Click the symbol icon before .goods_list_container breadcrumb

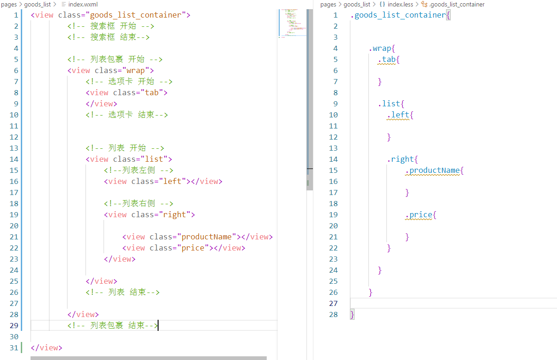[x=424, y=4]
